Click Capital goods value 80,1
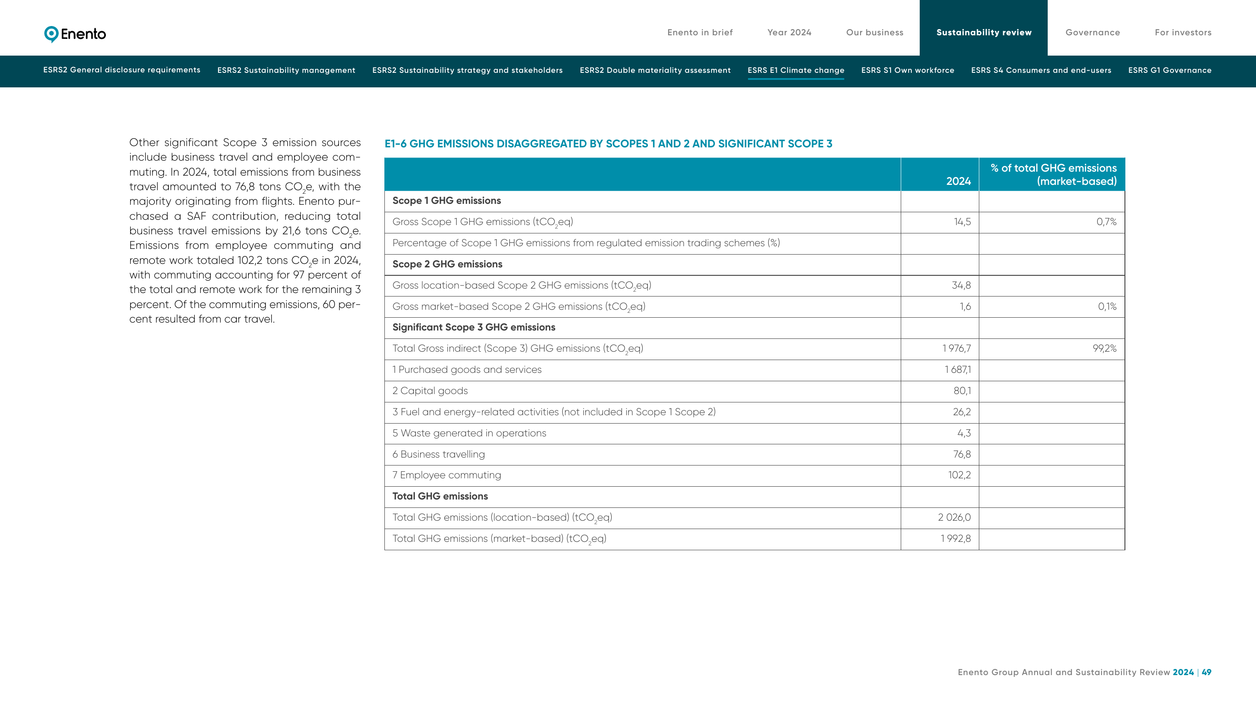Viewport: 1256px width, 706px height. click(x=962, y=391)
